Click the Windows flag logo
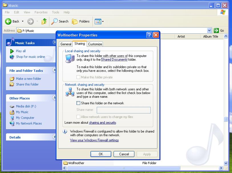This screenshot has width=232, height=173. (223, 12)
